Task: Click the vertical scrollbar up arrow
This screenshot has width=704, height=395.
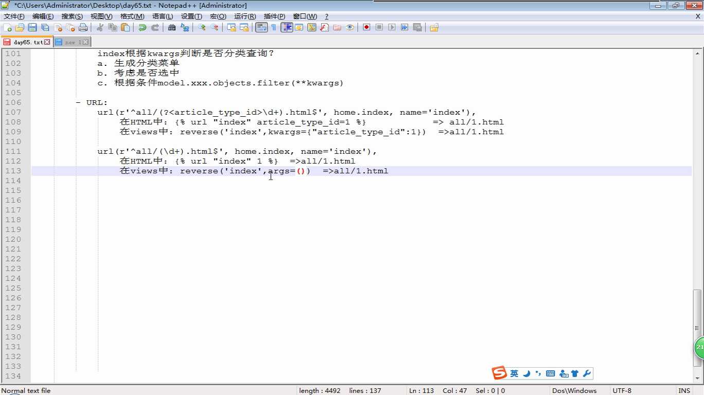Action: (698, 53)
